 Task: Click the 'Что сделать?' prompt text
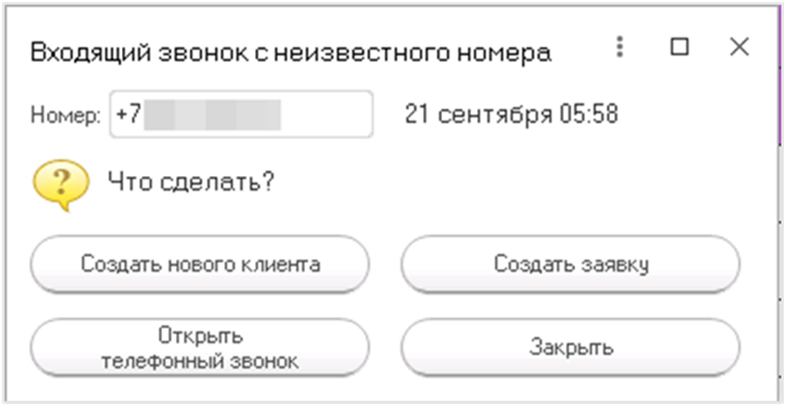(x=190, y=183)
